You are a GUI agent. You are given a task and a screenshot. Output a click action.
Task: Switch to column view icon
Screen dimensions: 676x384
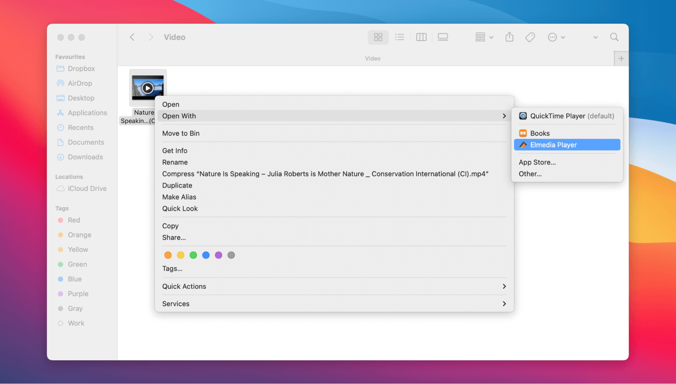pos(421,37)
